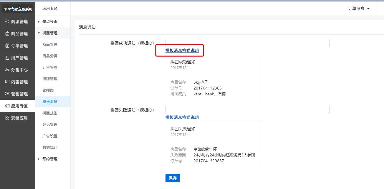Click the 订单管理 list icon
Image resolution: width=384 pixels, height=189 pixels.
(x=7, y=46)
